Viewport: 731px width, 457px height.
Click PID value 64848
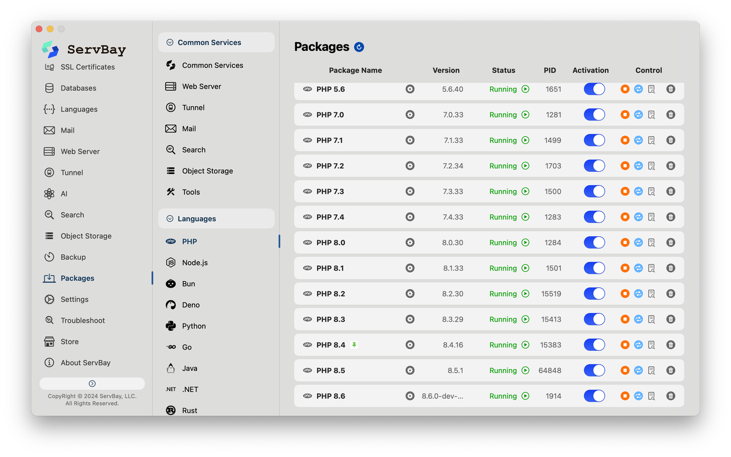click(x=550, y=370)
